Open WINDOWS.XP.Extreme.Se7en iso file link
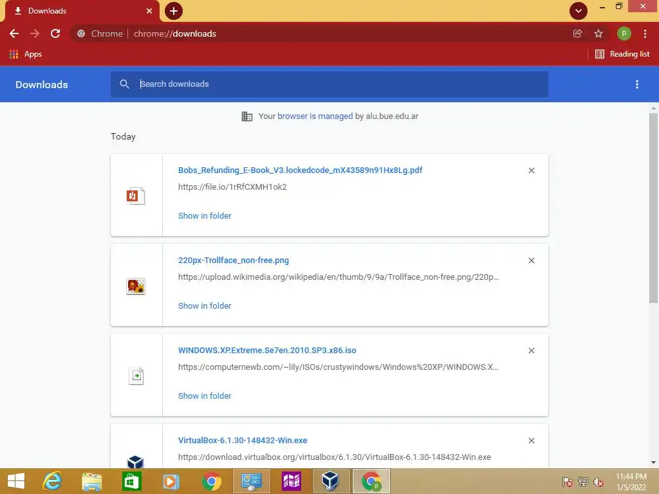The image size is (659, 494). pos(267,351)
